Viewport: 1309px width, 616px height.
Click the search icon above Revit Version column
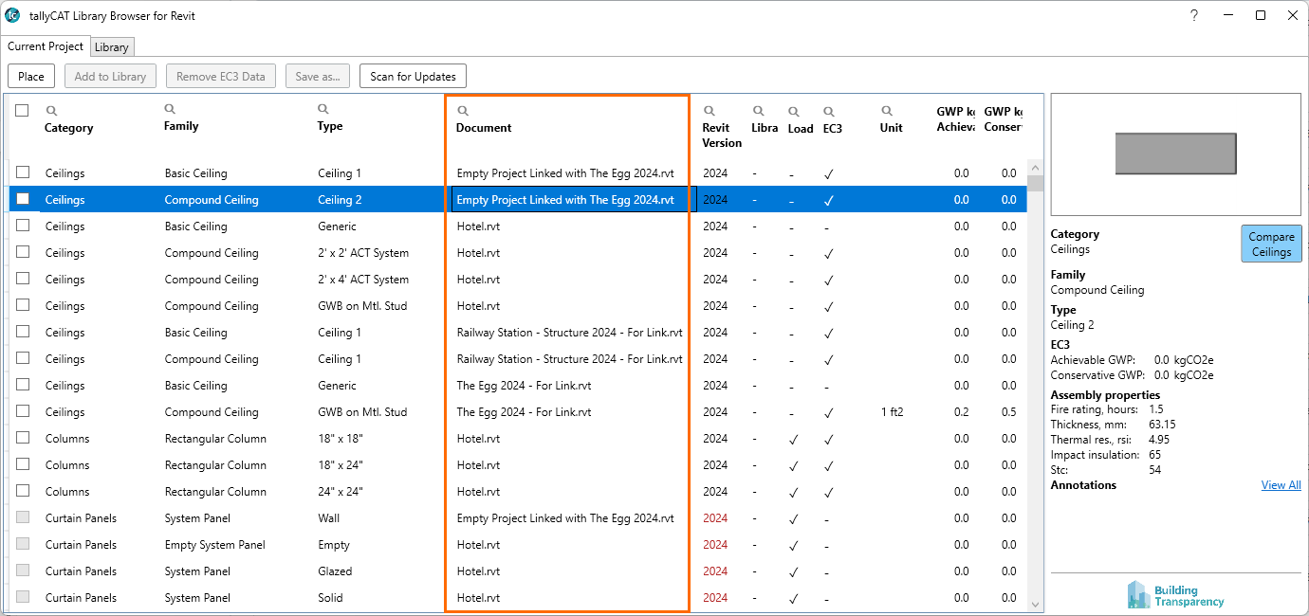point(709,111)
